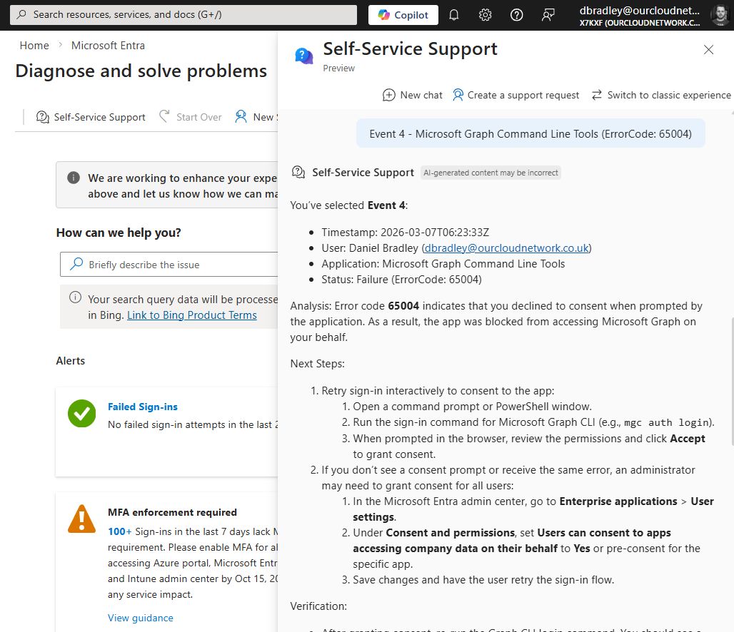Open the account avatar menu
This screenshot has height=632, width=734.
720,15
